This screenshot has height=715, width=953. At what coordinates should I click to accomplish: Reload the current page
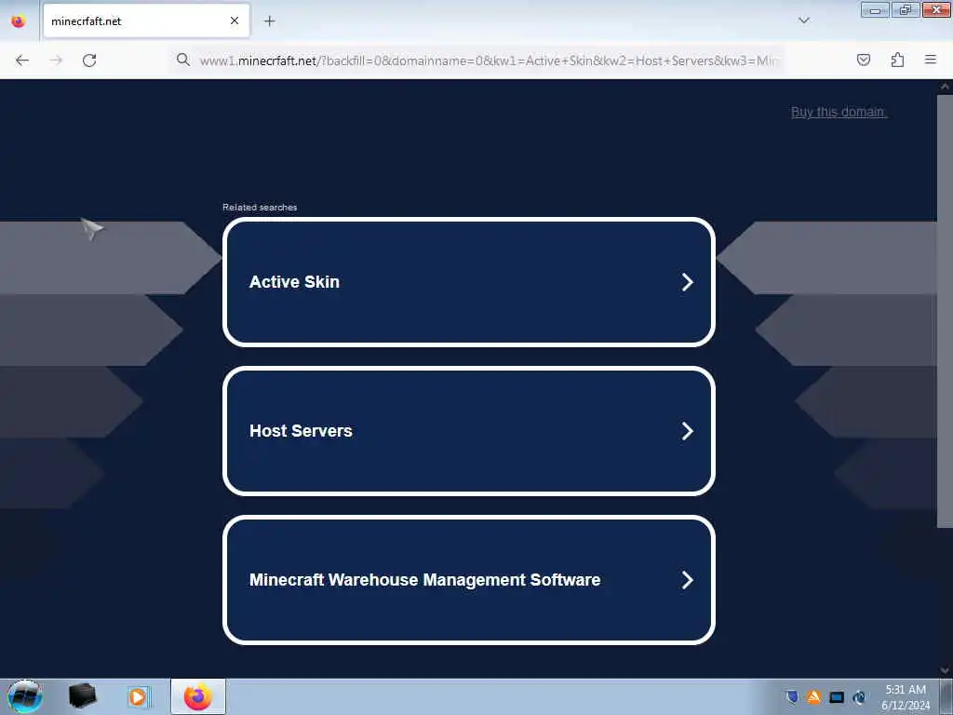(x=89, y=61)
